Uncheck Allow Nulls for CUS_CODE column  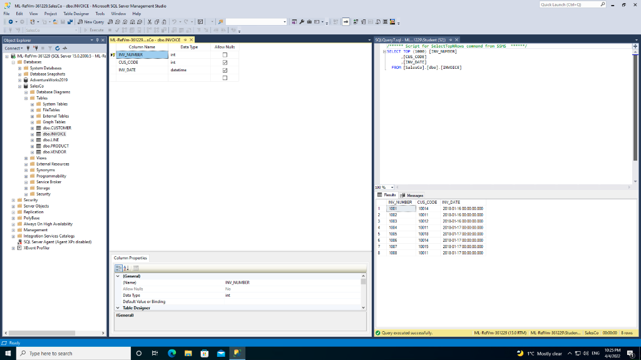(225, 62)
